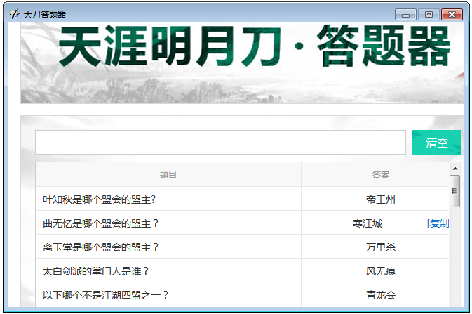Click the 题目 column header
The height and width of the screenshot is (314, 472).
(x=168, y=174)
